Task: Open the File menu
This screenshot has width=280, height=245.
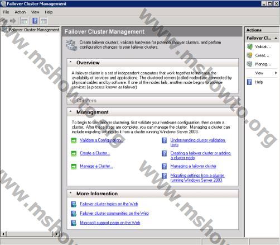Action: [6, 12]
